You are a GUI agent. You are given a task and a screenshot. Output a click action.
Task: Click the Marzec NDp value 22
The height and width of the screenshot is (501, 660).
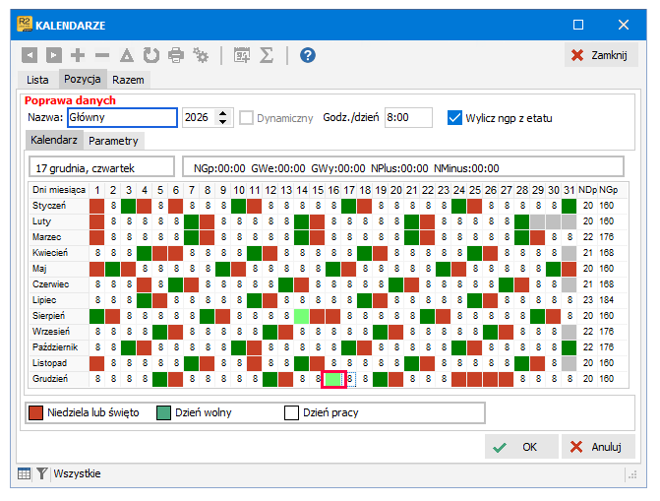tap(587, 237)
